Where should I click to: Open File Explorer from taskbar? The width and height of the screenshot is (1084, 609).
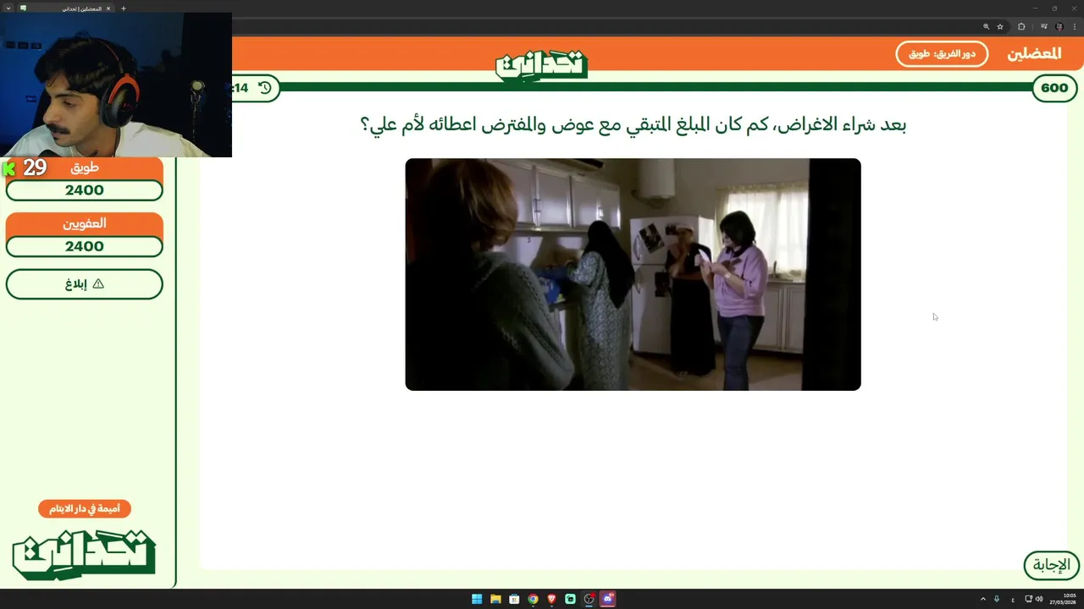[x=495, y=599]
